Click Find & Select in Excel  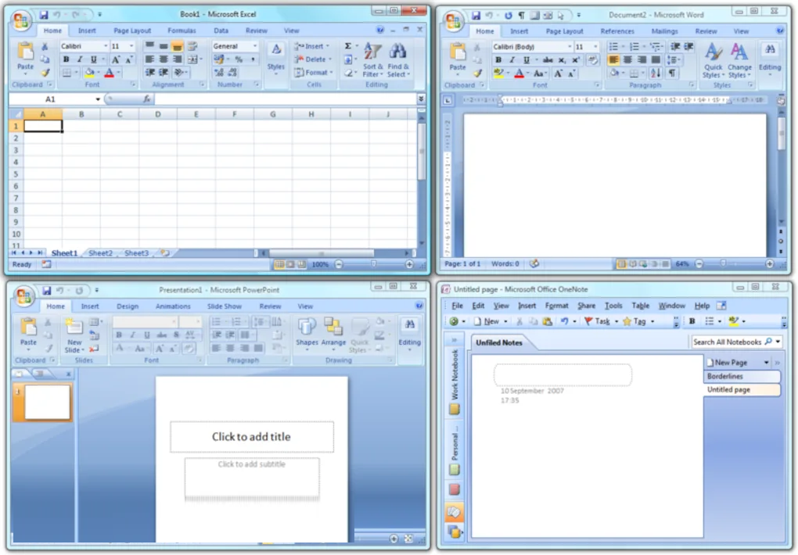pos(398,60)
